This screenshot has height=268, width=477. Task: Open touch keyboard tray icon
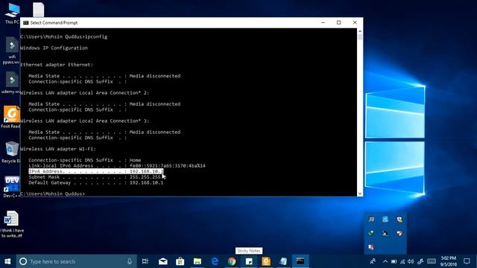432,261
